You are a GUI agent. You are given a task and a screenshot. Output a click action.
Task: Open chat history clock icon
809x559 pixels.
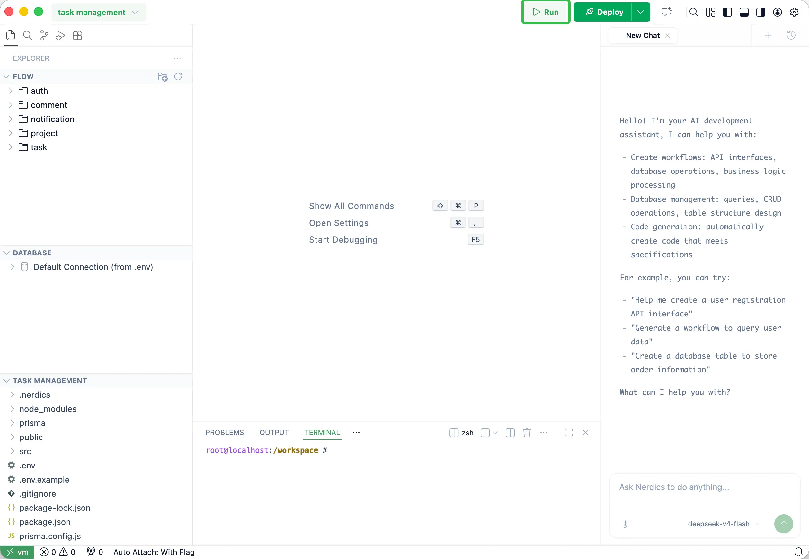click(x=791, y=35)
